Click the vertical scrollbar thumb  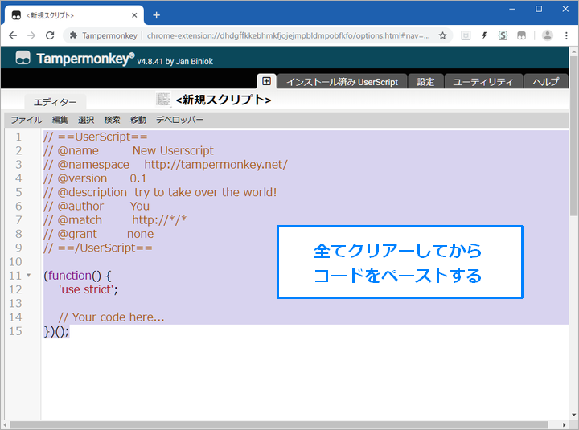[x=573, y=136]
